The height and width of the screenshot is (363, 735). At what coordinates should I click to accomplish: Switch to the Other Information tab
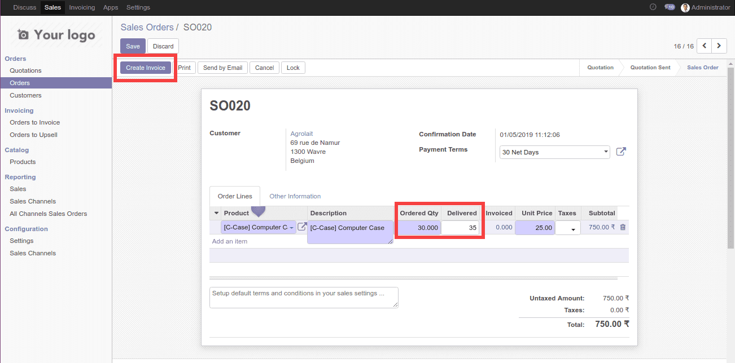pyautogui.click(x=295, y=196)
